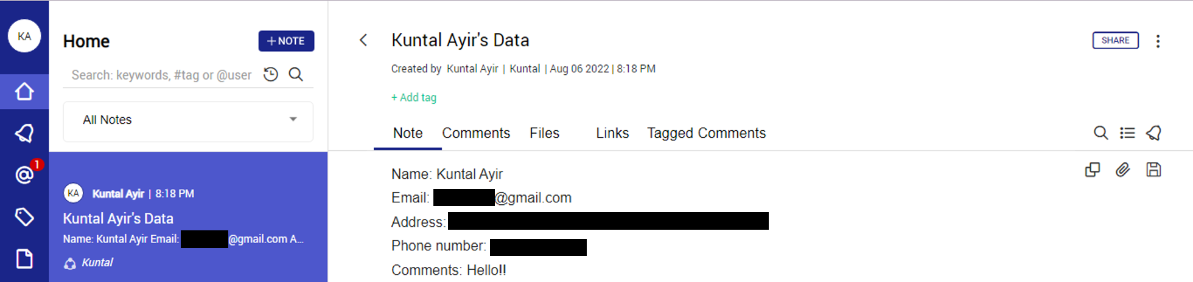Open the tags sidebar icon
Screen dimensions: 1193x282
click(x=24, y=217)
